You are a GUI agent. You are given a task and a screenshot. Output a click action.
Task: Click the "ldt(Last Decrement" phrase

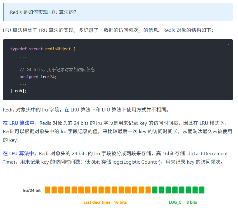[207, 153]
